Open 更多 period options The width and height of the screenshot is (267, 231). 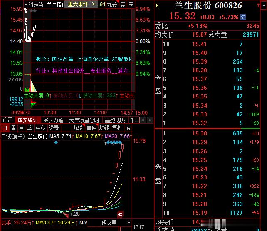40,128
